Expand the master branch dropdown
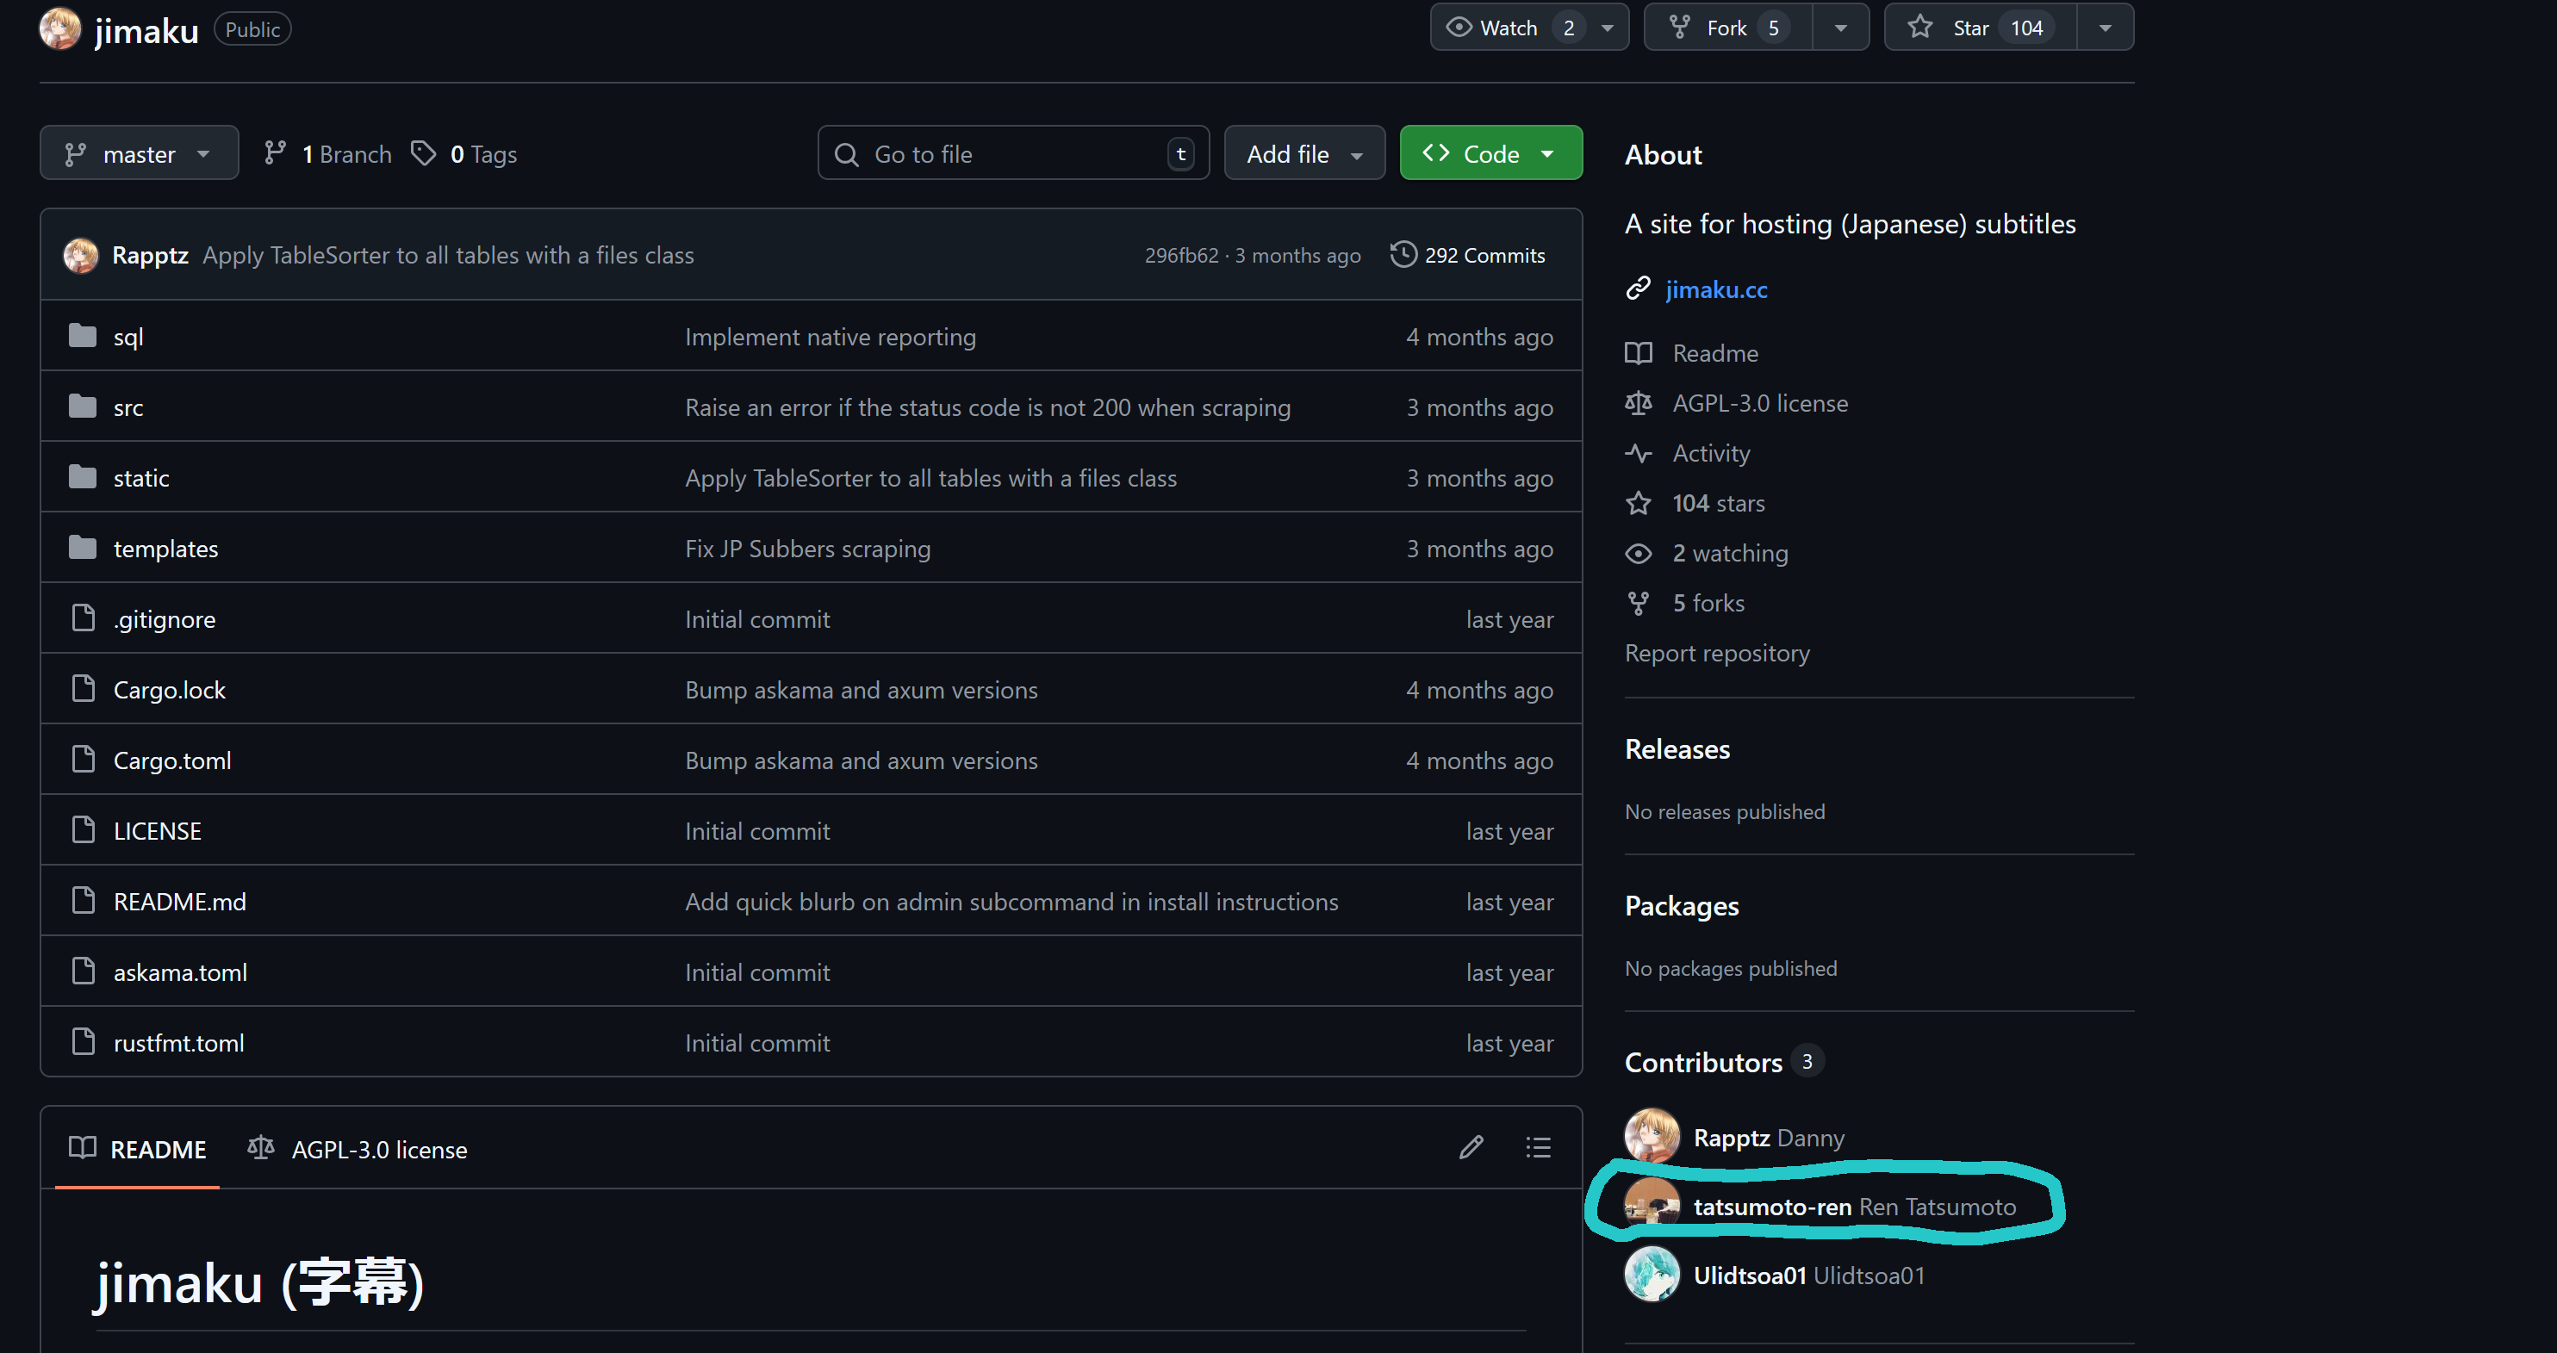The width and height of the screenshot is (2557, 1353). [139, 154]
